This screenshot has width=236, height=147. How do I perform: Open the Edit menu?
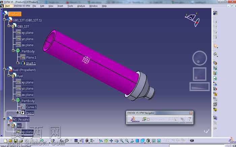coord(42,6)
